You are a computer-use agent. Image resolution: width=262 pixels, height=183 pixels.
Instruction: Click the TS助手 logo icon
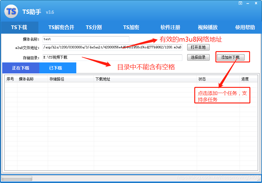(x=11, y=11)
